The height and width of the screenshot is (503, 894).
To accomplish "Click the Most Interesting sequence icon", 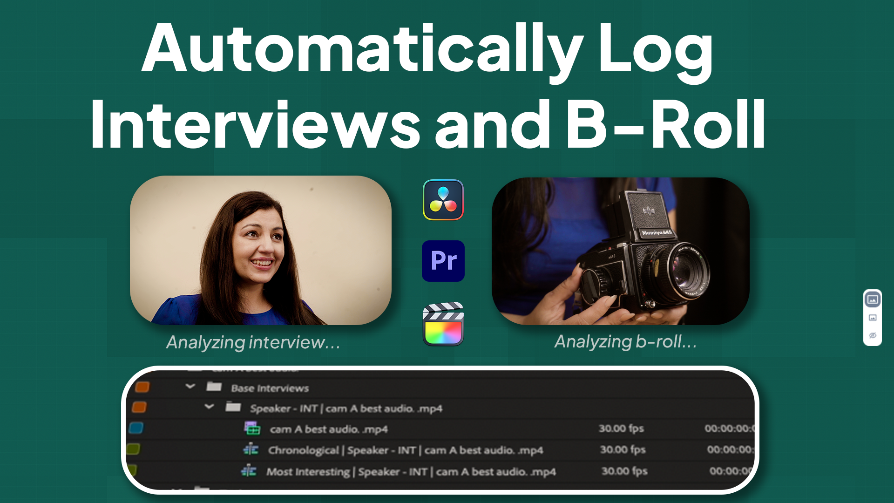I will coord(249,471).
